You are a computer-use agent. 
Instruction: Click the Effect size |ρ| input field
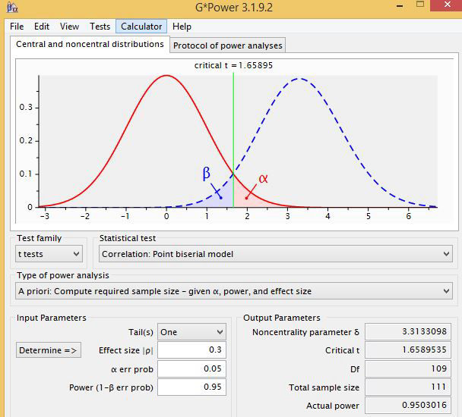coord(191,350)
